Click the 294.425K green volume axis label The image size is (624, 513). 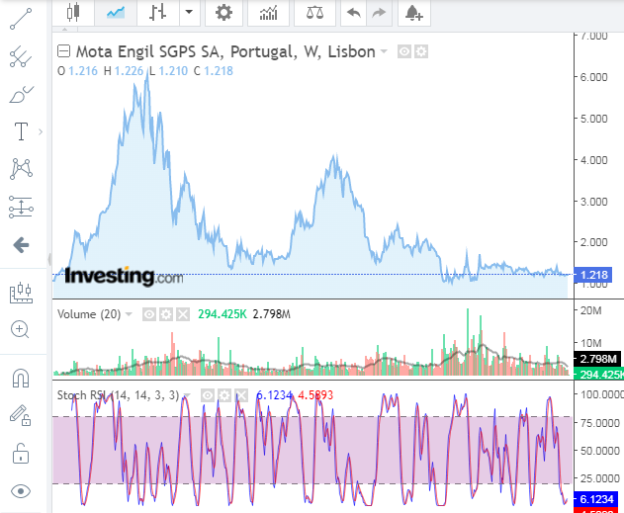[599, 375]
